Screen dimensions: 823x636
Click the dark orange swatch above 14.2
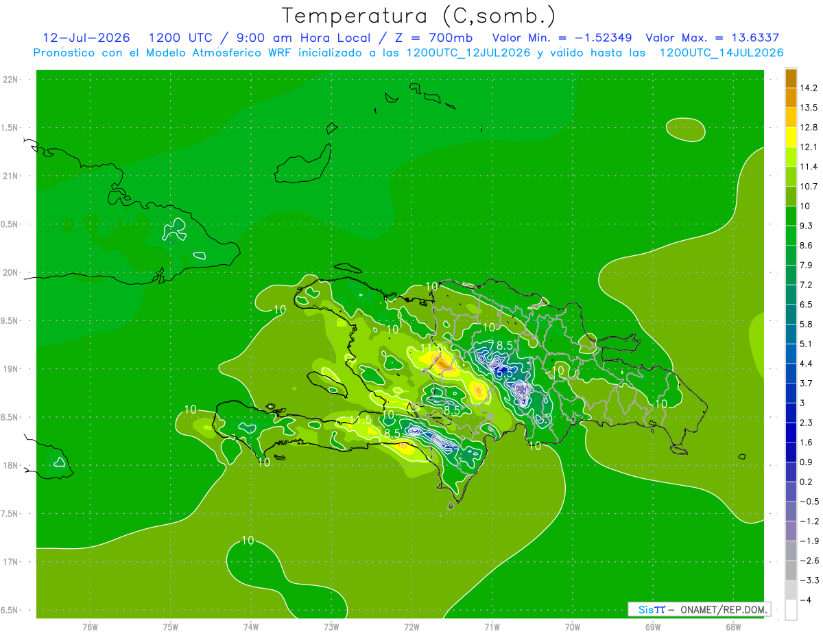[x=791, y=78]
